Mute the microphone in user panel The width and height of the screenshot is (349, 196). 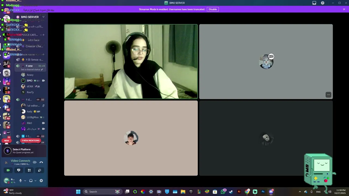point(20,180)
